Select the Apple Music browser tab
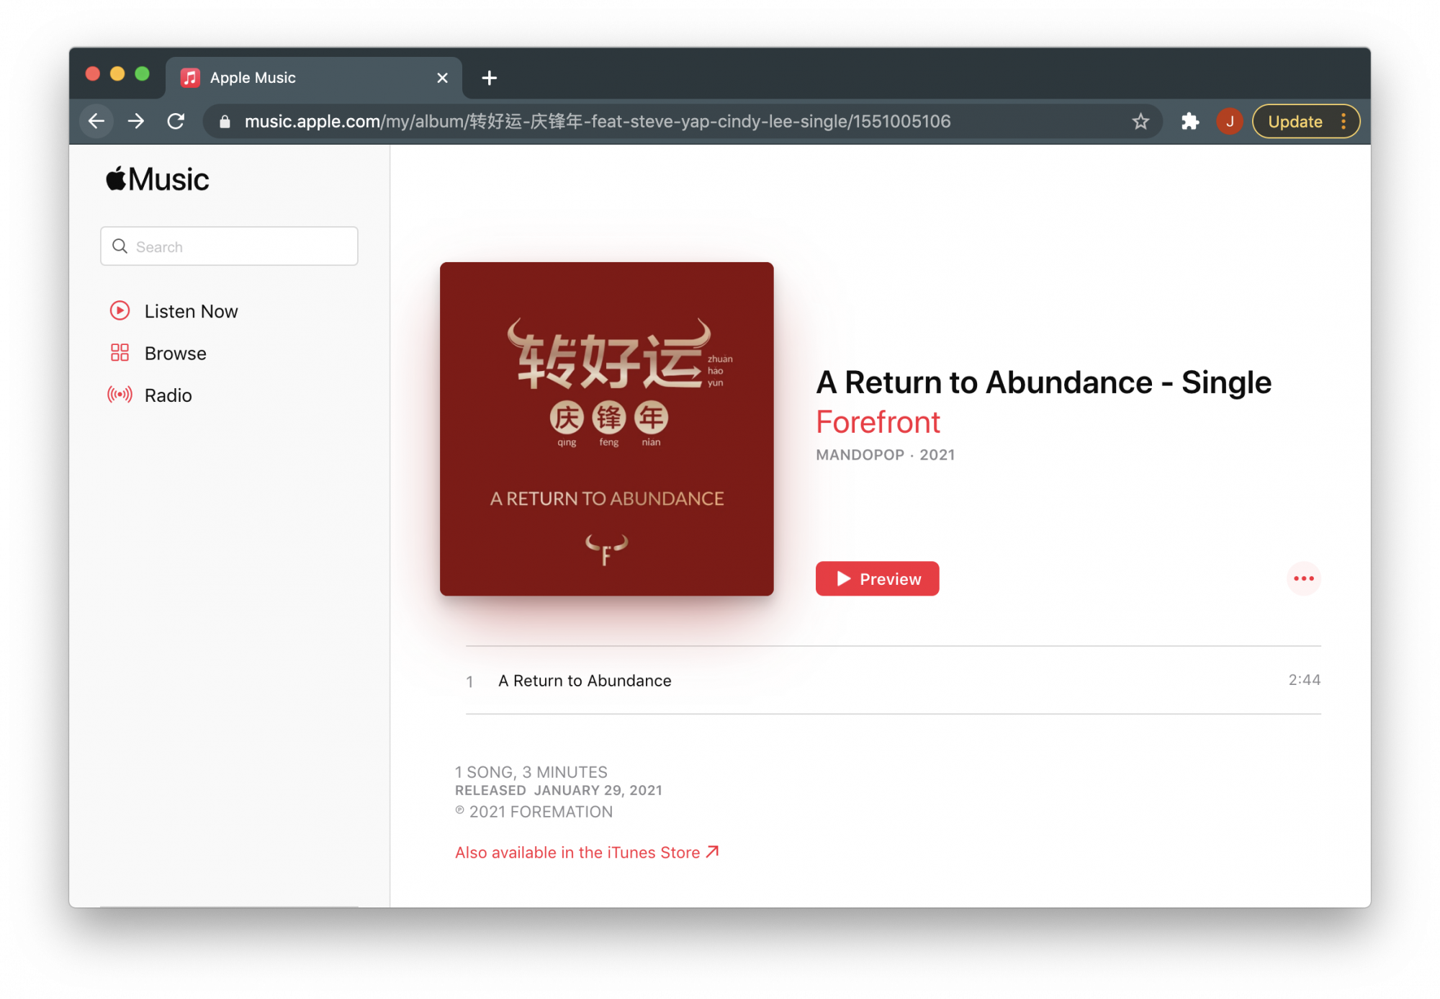The height and width of the screenshot is (999, 1440). pos(302,78)
